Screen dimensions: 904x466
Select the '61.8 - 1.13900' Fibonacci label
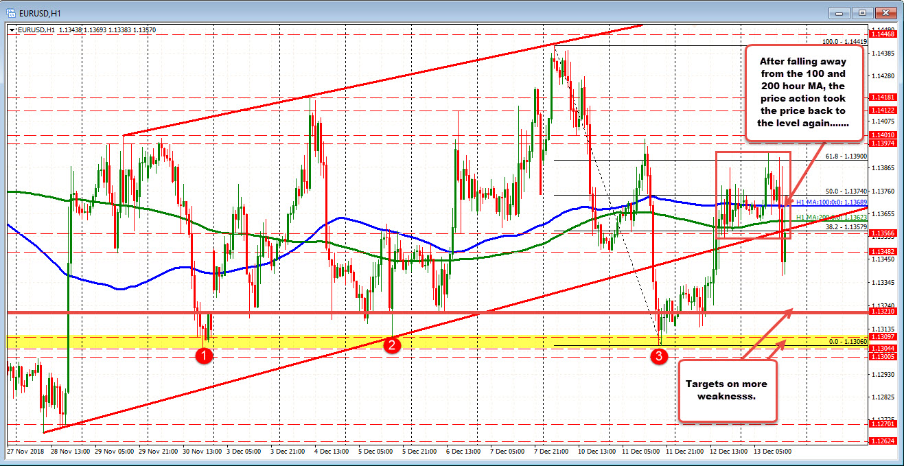[x=846, y=156]
